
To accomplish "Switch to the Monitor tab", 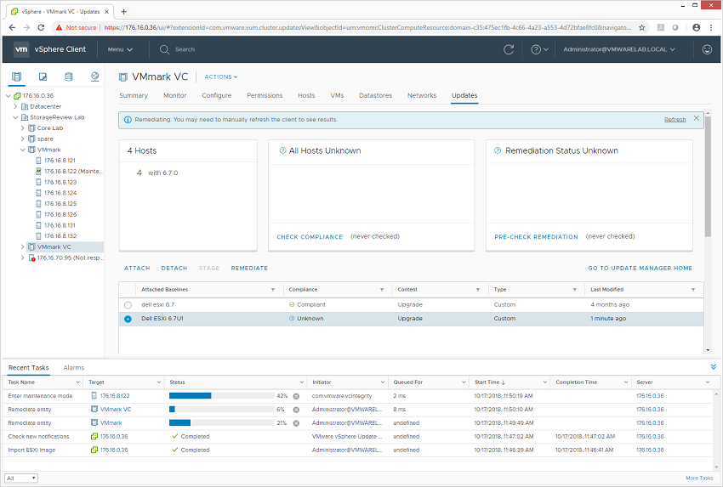I will 174,95.
